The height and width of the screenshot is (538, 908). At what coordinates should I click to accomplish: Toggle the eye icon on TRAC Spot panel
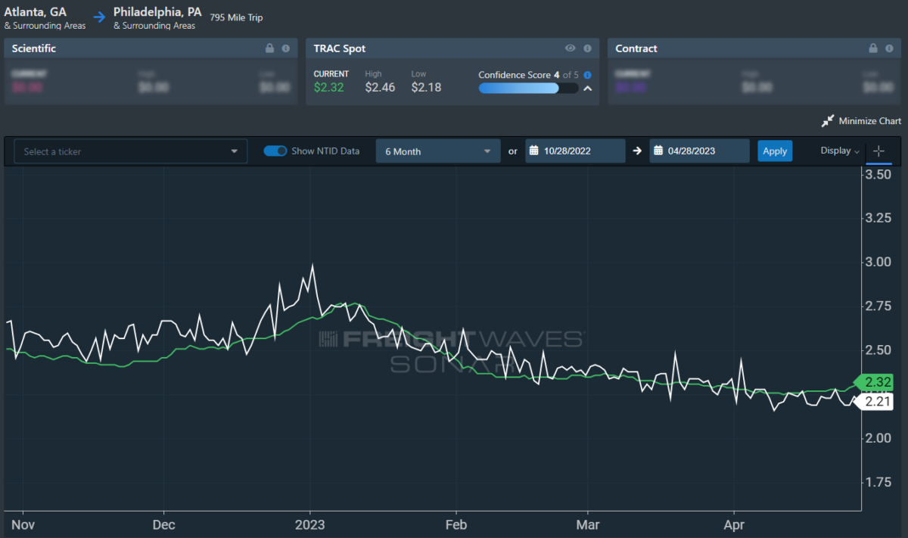(x=571, y=48)
